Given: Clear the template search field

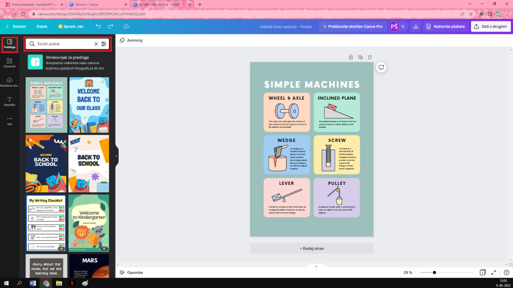Looking at the screenshot, I should pyautogui.click(x=96, y=44).
